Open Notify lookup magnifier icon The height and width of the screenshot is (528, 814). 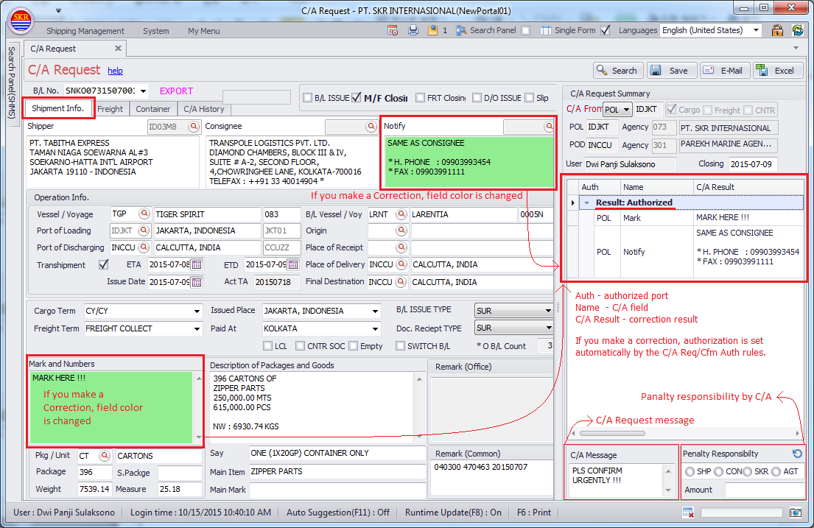pyautogui.click(x=549, y=126)
